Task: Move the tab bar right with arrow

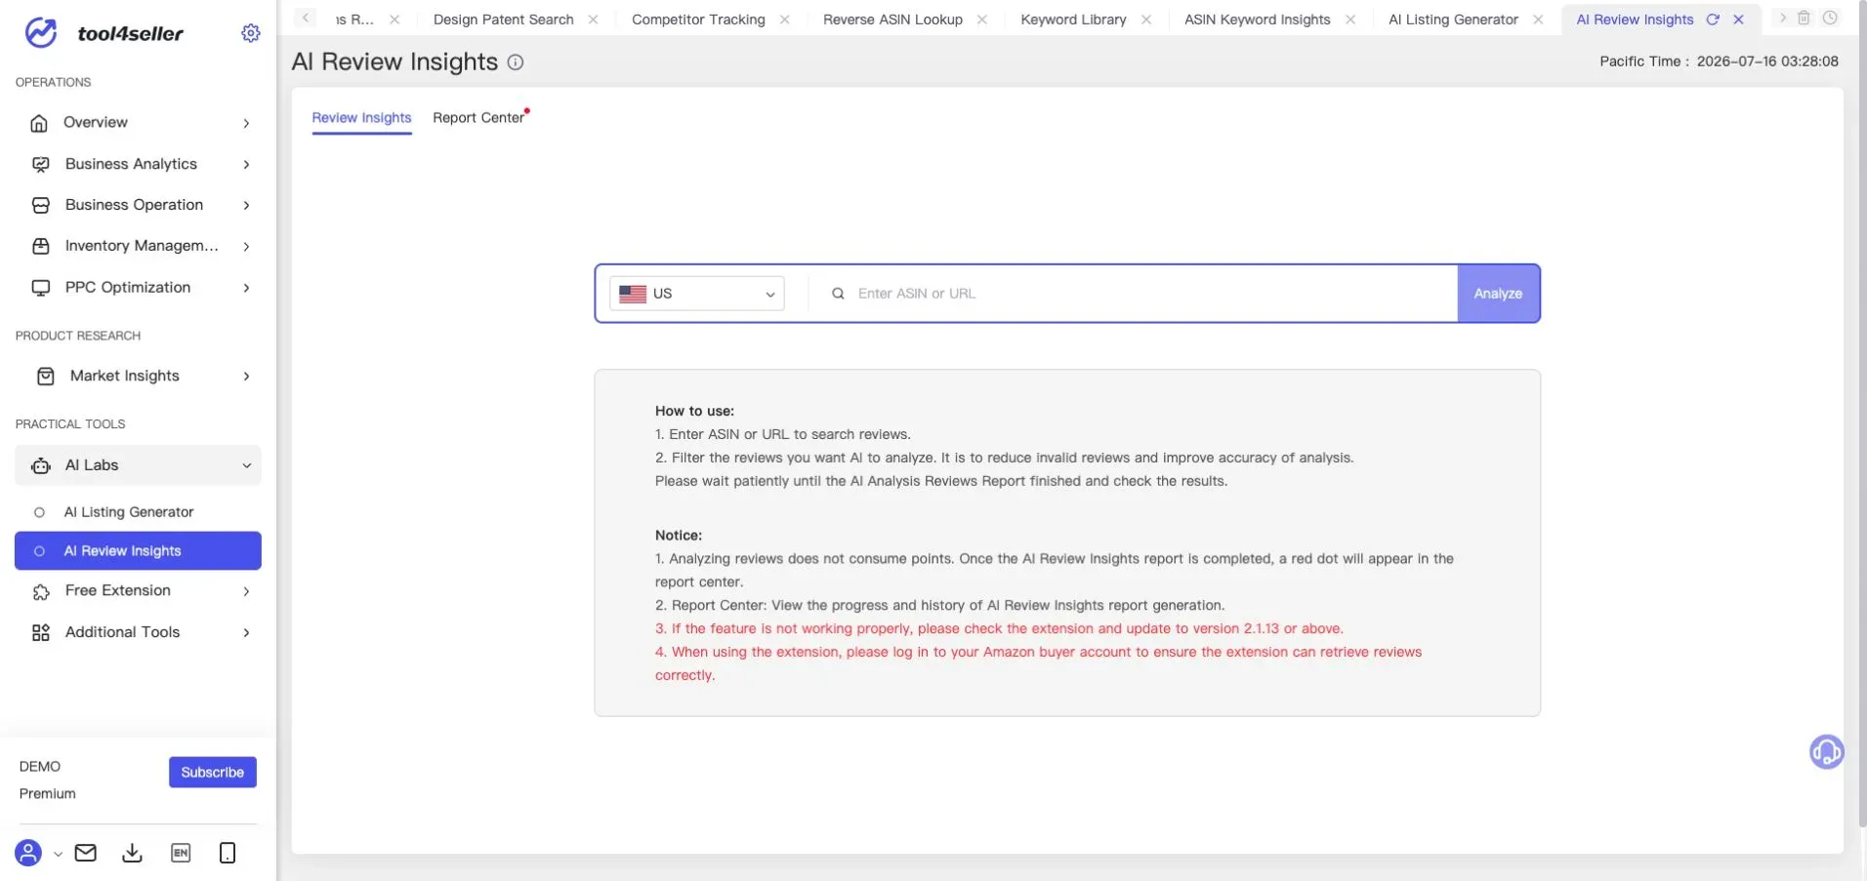Action: (1782, 18)
